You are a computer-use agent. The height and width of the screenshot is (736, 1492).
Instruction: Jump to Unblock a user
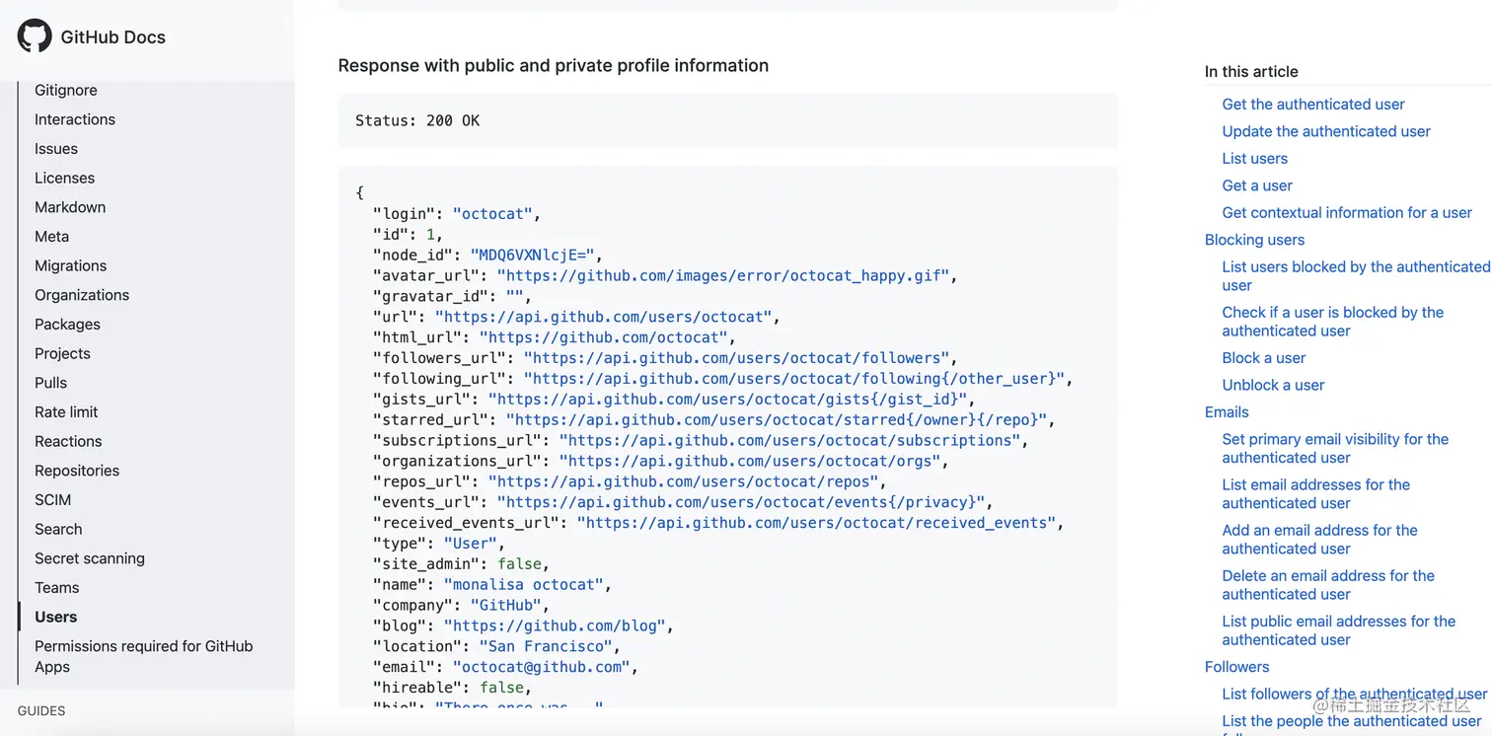(x=1274, y=385)
